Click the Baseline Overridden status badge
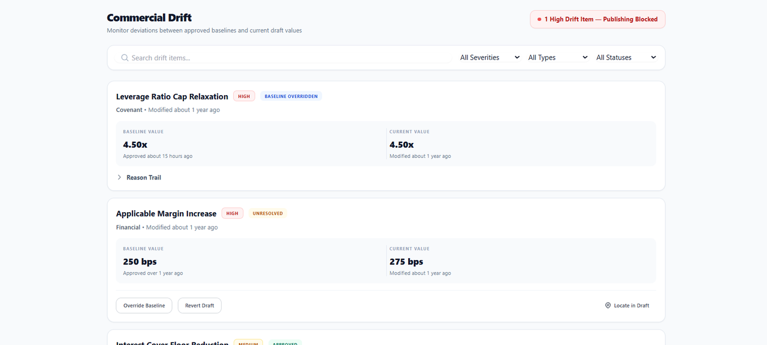This screenshot has width=767, height=345. 291,96
